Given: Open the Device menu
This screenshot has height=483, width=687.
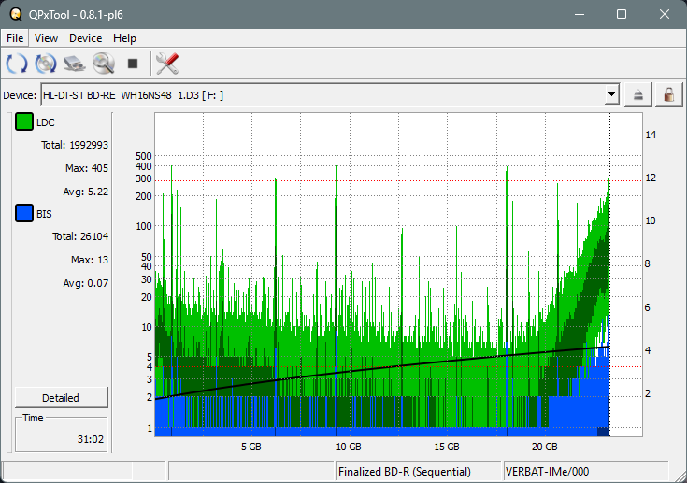Looking at the screenshot, I should (85, 38).
